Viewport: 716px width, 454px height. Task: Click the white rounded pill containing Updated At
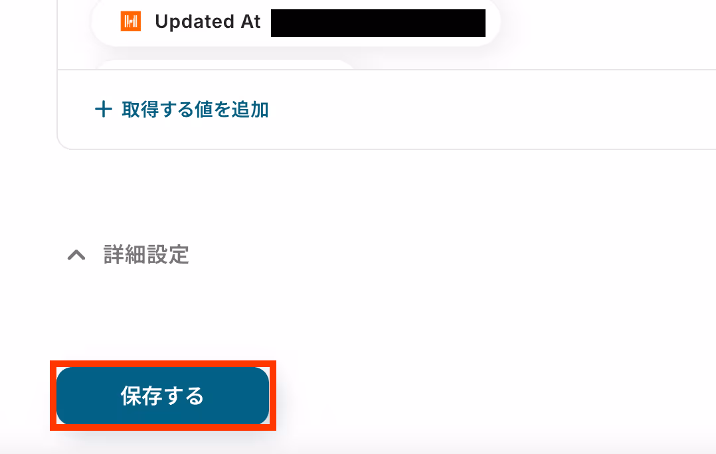point(296,23)
